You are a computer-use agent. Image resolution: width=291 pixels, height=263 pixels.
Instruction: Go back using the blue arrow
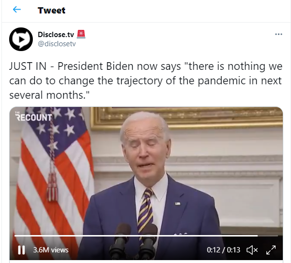(17, 10)
